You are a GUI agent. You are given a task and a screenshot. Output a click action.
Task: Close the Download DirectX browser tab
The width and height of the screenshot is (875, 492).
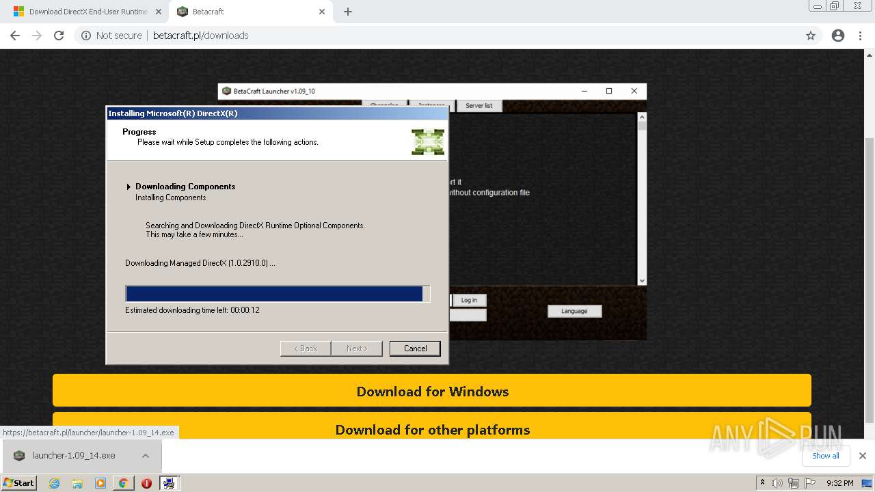click(x=158, y=12)
